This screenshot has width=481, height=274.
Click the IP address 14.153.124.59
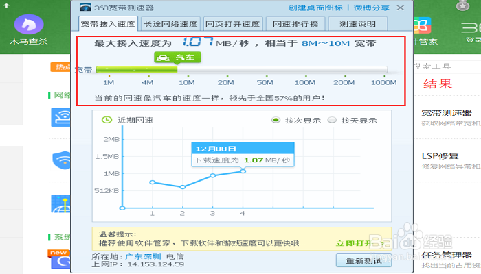tap(156, 264)
